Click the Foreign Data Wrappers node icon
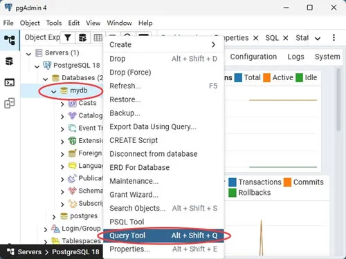The image size is (346, 259). (x=72, y=153)
